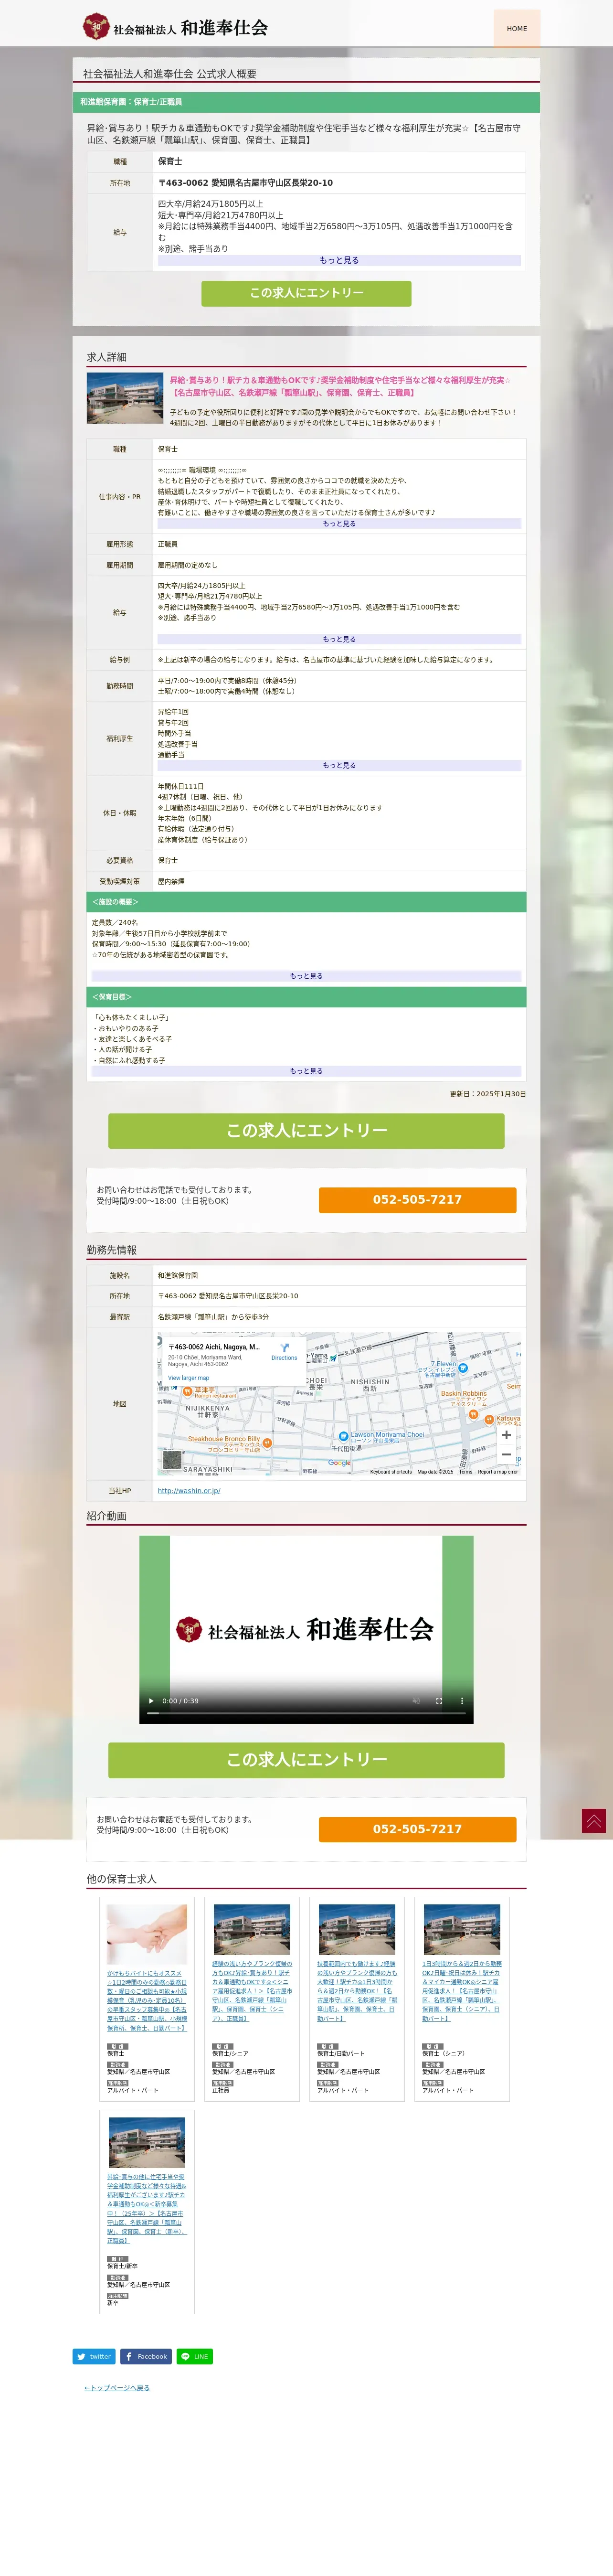The width and height of the screenshot is (613, 2576).
Task: Open '昇給･賞与の他に住宅手当や奨学金' job link
Action: click(147, 2208)
